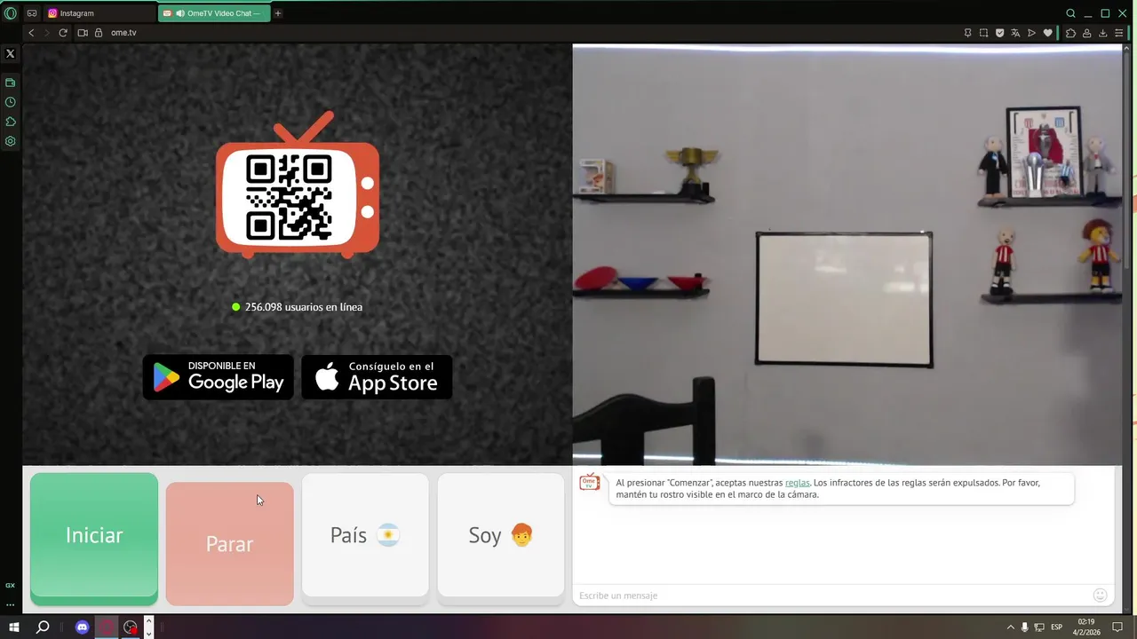Click the OmeTV avatar beside rules message
Screen dimensions: 1137x639
(x=590, y=482)
